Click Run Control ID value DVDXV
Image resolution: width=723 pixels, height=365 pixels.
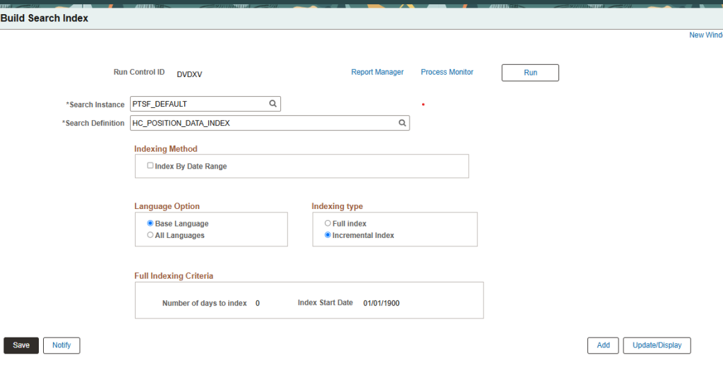coord(189,74)
